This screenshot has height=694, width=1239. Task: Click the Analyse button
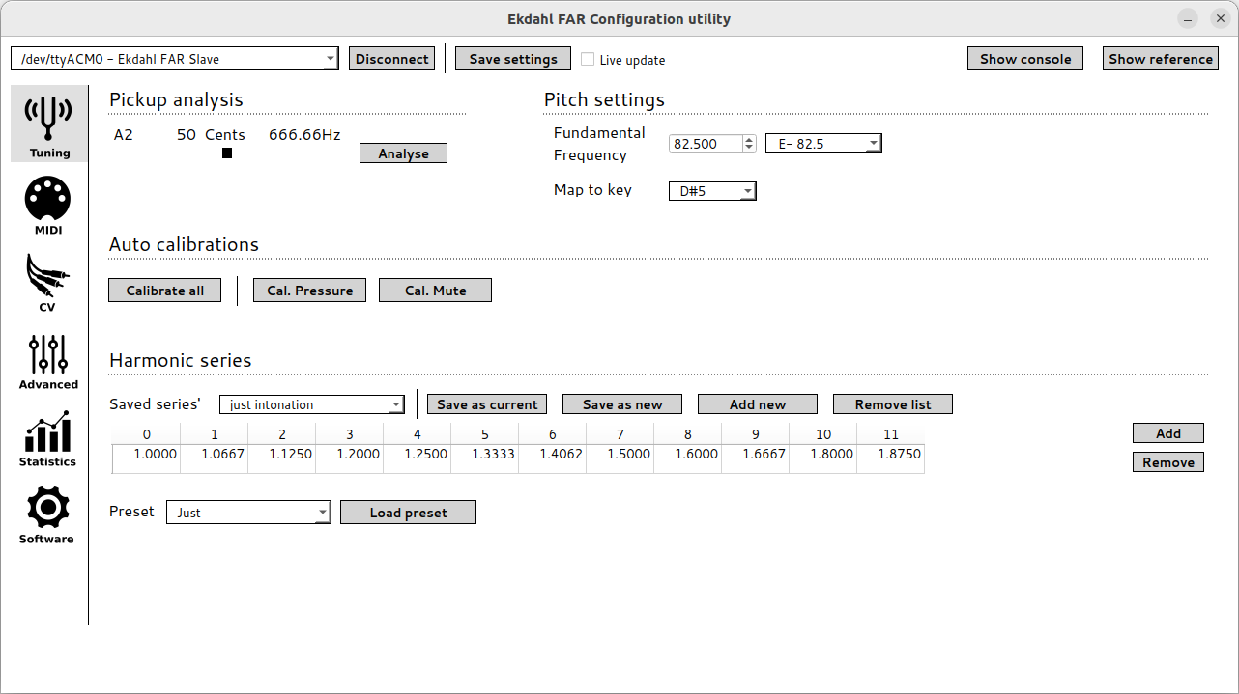403,153
